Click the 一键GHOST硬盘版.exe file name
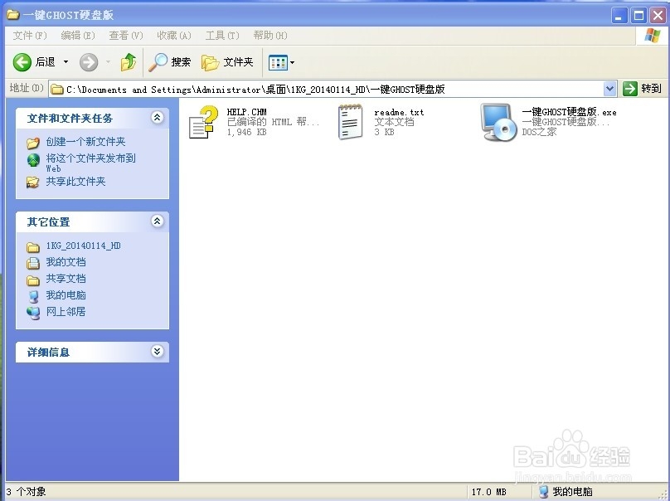Image resolution: width=670 pixels, height=501 pixels. click(569, 112)
